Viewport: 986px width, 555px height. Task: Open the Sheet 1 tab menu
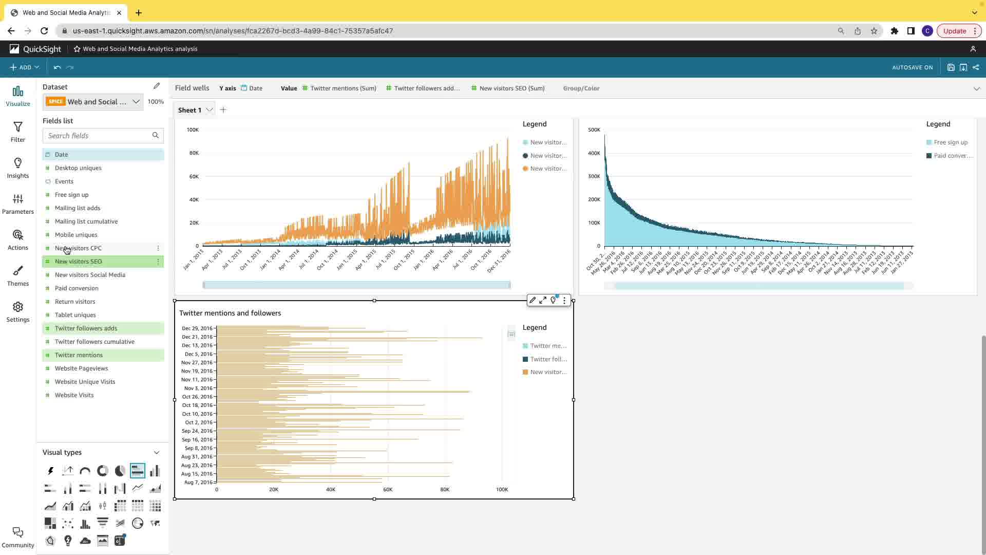tap(210, 110)
